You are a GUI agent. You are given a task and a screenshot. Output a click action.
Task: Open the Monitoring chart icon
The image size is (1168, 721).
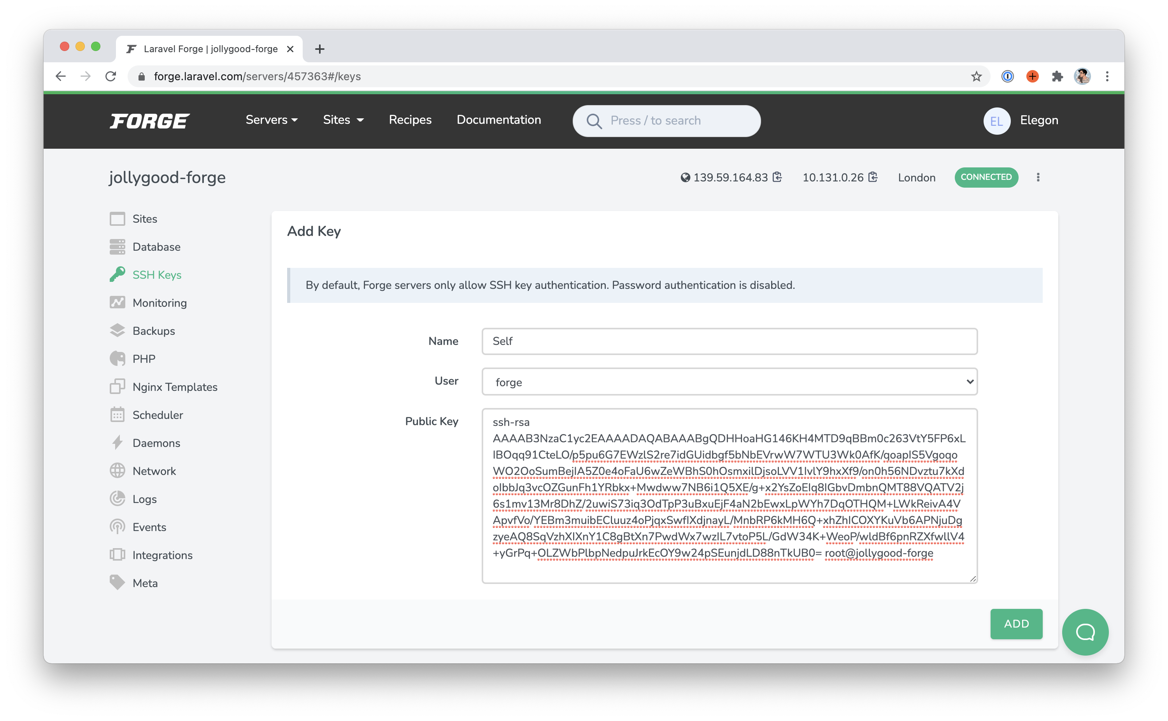tap(117, 303)
